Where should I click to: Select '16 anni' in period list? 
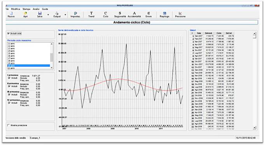(x=29, y=56)
